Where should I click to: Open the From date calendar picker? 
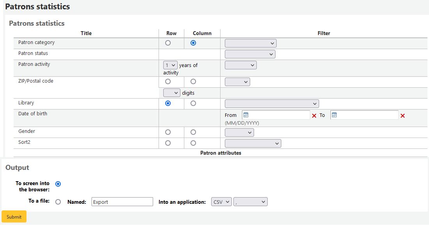point(245,115)
